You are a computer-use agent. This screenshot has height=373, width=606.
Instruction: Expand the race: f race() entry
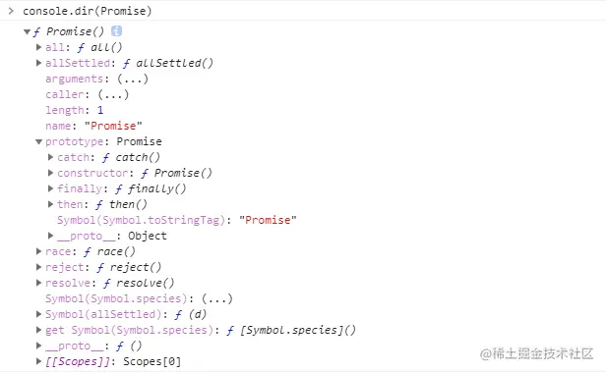point(38,251)
